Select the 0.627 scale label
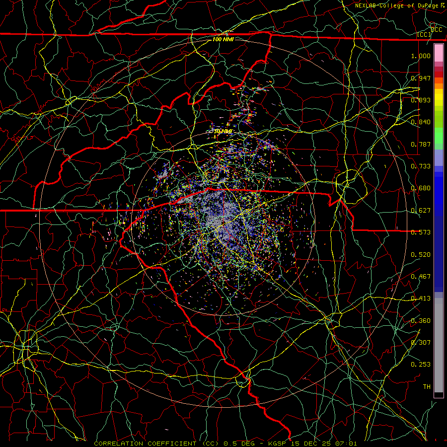 pyautogui.click(x=421, y=210)
